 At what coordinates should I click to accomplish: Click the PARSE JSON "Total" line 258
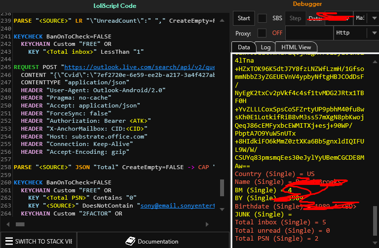(x=114, y=167)
